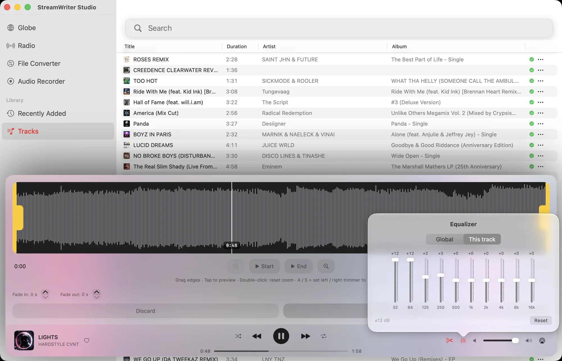Screen dimensions: 562x361
Task: Open more options for America (Mix Cut)
Action: (x=540, y=113)
